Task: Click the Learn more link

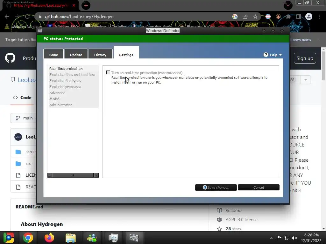Action: (301, 40)
